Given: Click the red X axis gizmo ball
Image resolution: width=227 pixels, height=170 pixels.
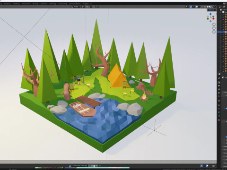Looking at the screenshot, I should [x=213, y=19].
